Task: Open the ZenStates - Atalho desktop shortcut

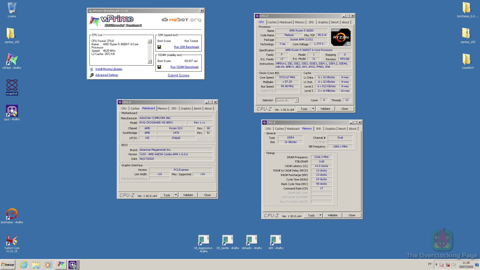Action: coord(12,214)
